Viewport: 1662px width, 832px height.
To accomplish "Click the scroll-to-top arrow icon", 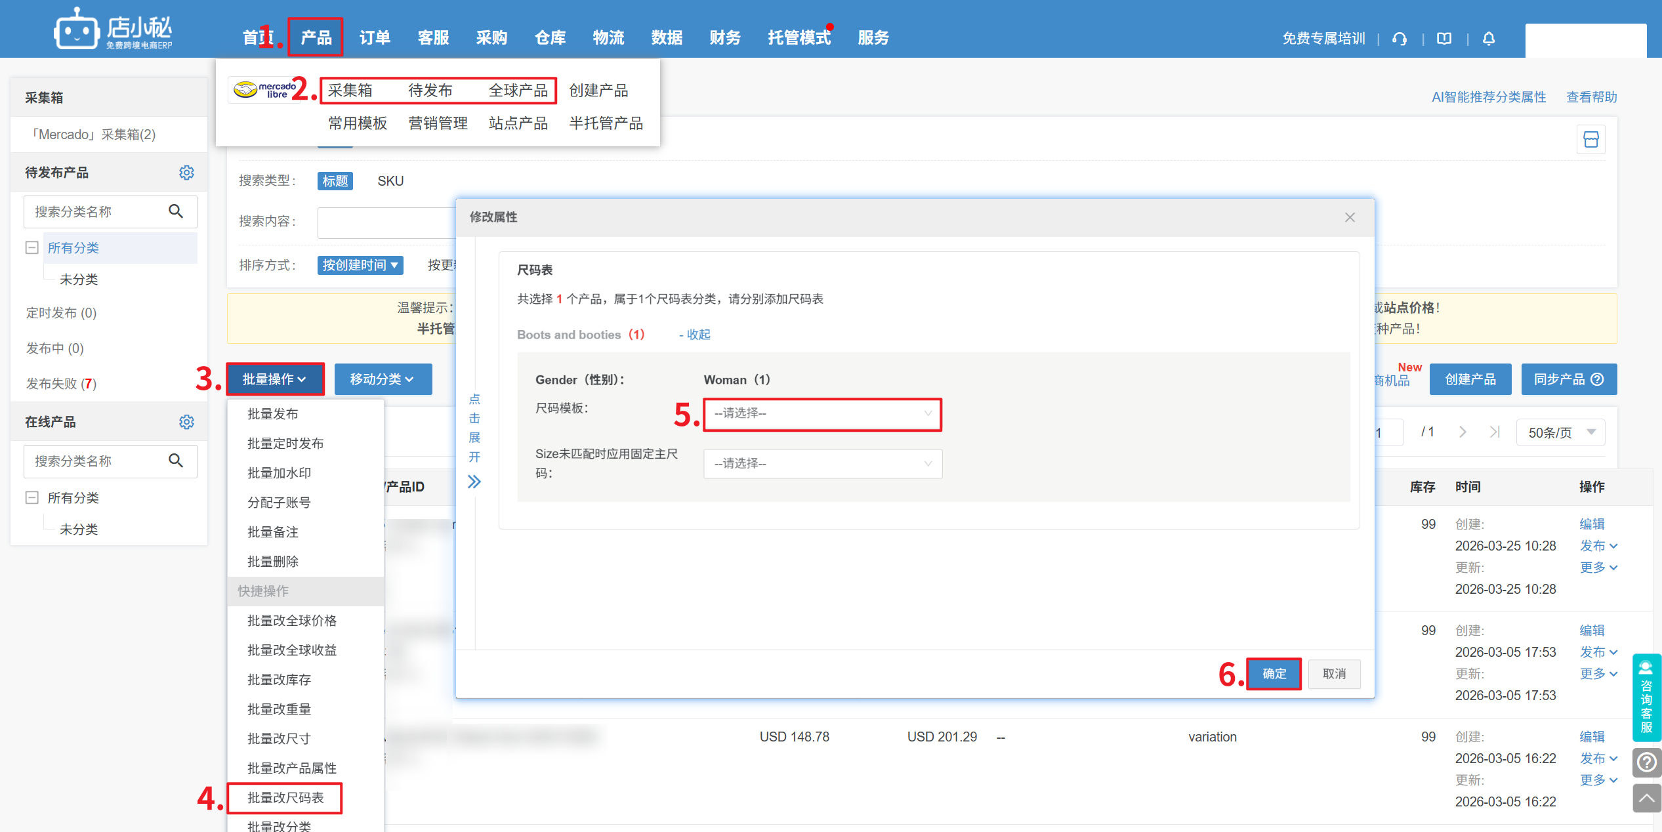I will click(x=1646, y=798).
